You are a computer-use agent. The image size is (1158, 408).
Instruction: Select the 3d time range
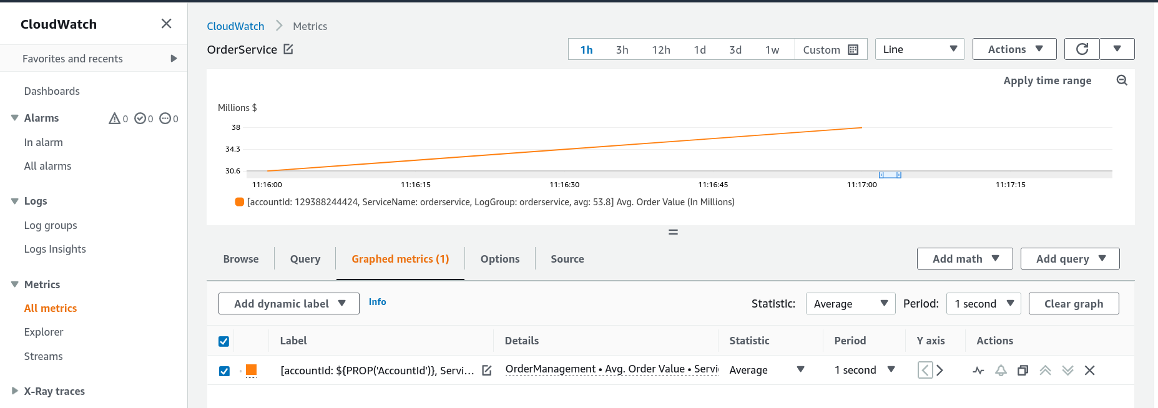click(x=735, y=50)
